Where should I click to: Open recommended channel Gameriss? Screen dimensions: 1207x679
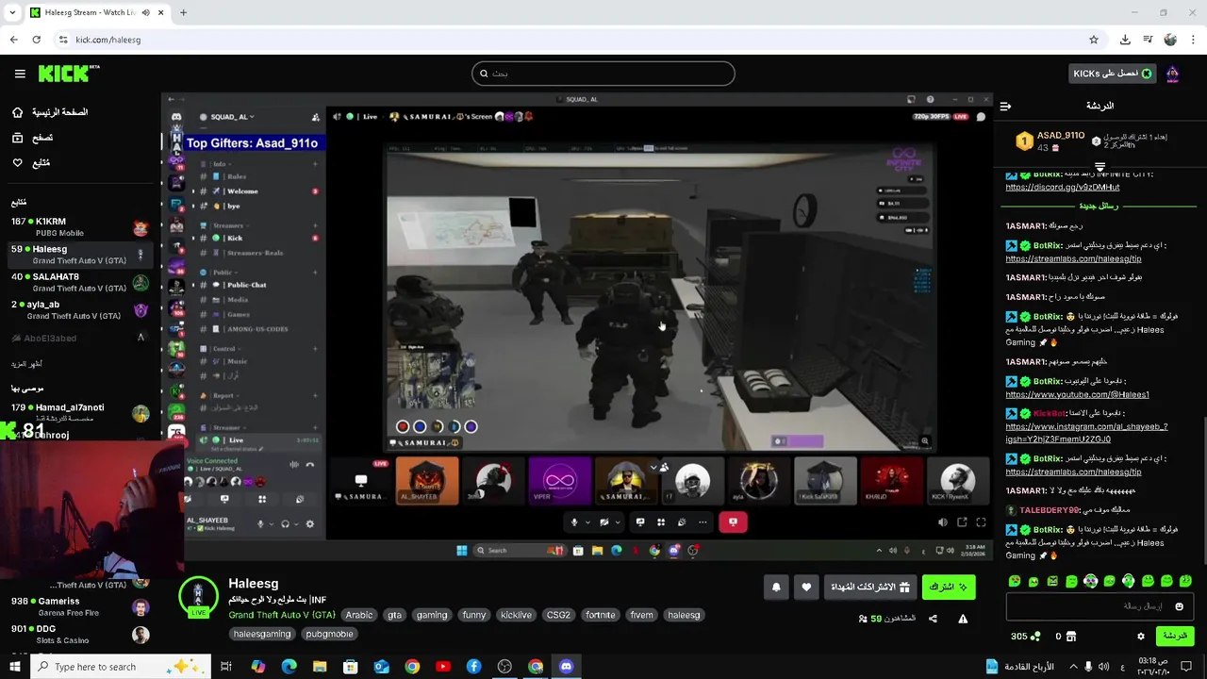[80, 606]
